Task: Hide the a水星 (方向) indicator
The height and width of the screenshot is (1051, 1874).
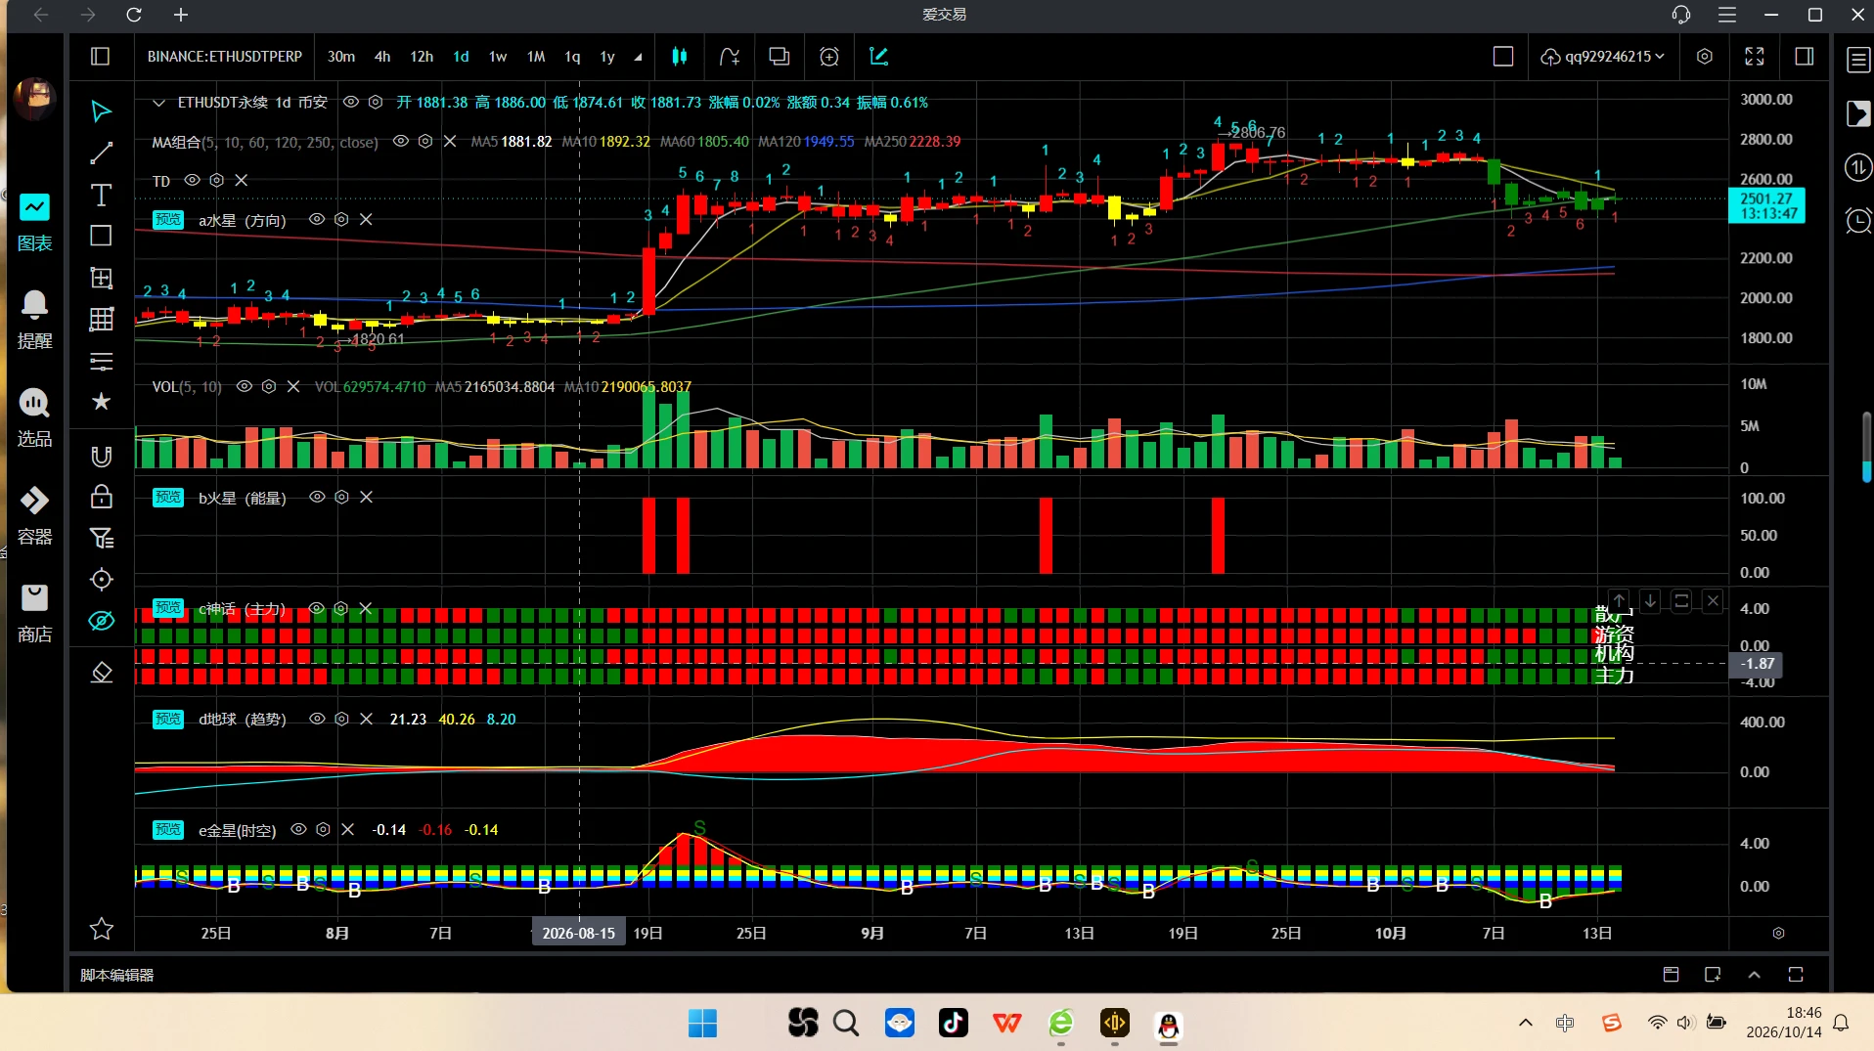Action: click(316, 220)
